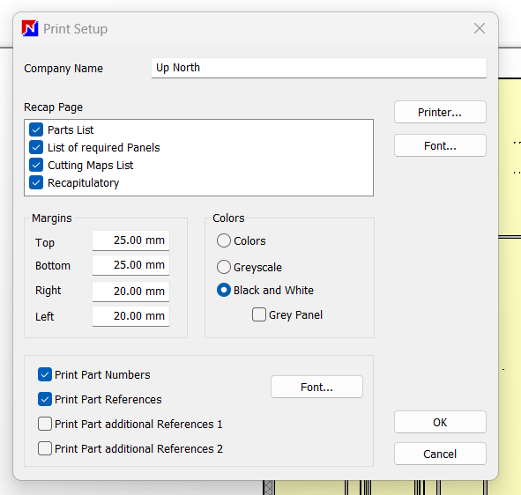Close the Print Setup dialog
This screenshot has height=495, width=521.
[480, 28]
